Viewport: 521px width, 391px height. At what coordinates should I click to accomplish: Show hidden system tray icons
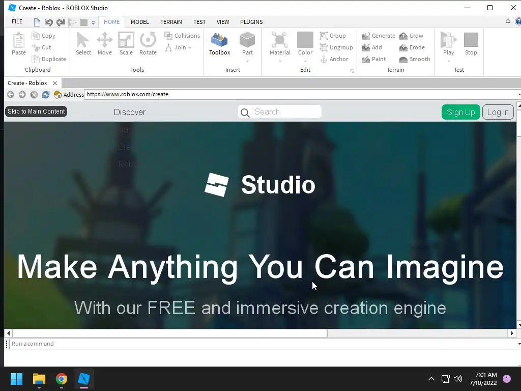[x=431, y=379]
